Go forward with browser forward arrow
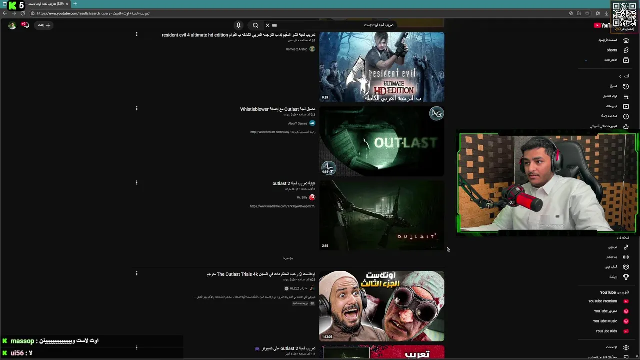The width and height of the screenshot is (640, 360). pyautogui.click(x=14, y=13)
